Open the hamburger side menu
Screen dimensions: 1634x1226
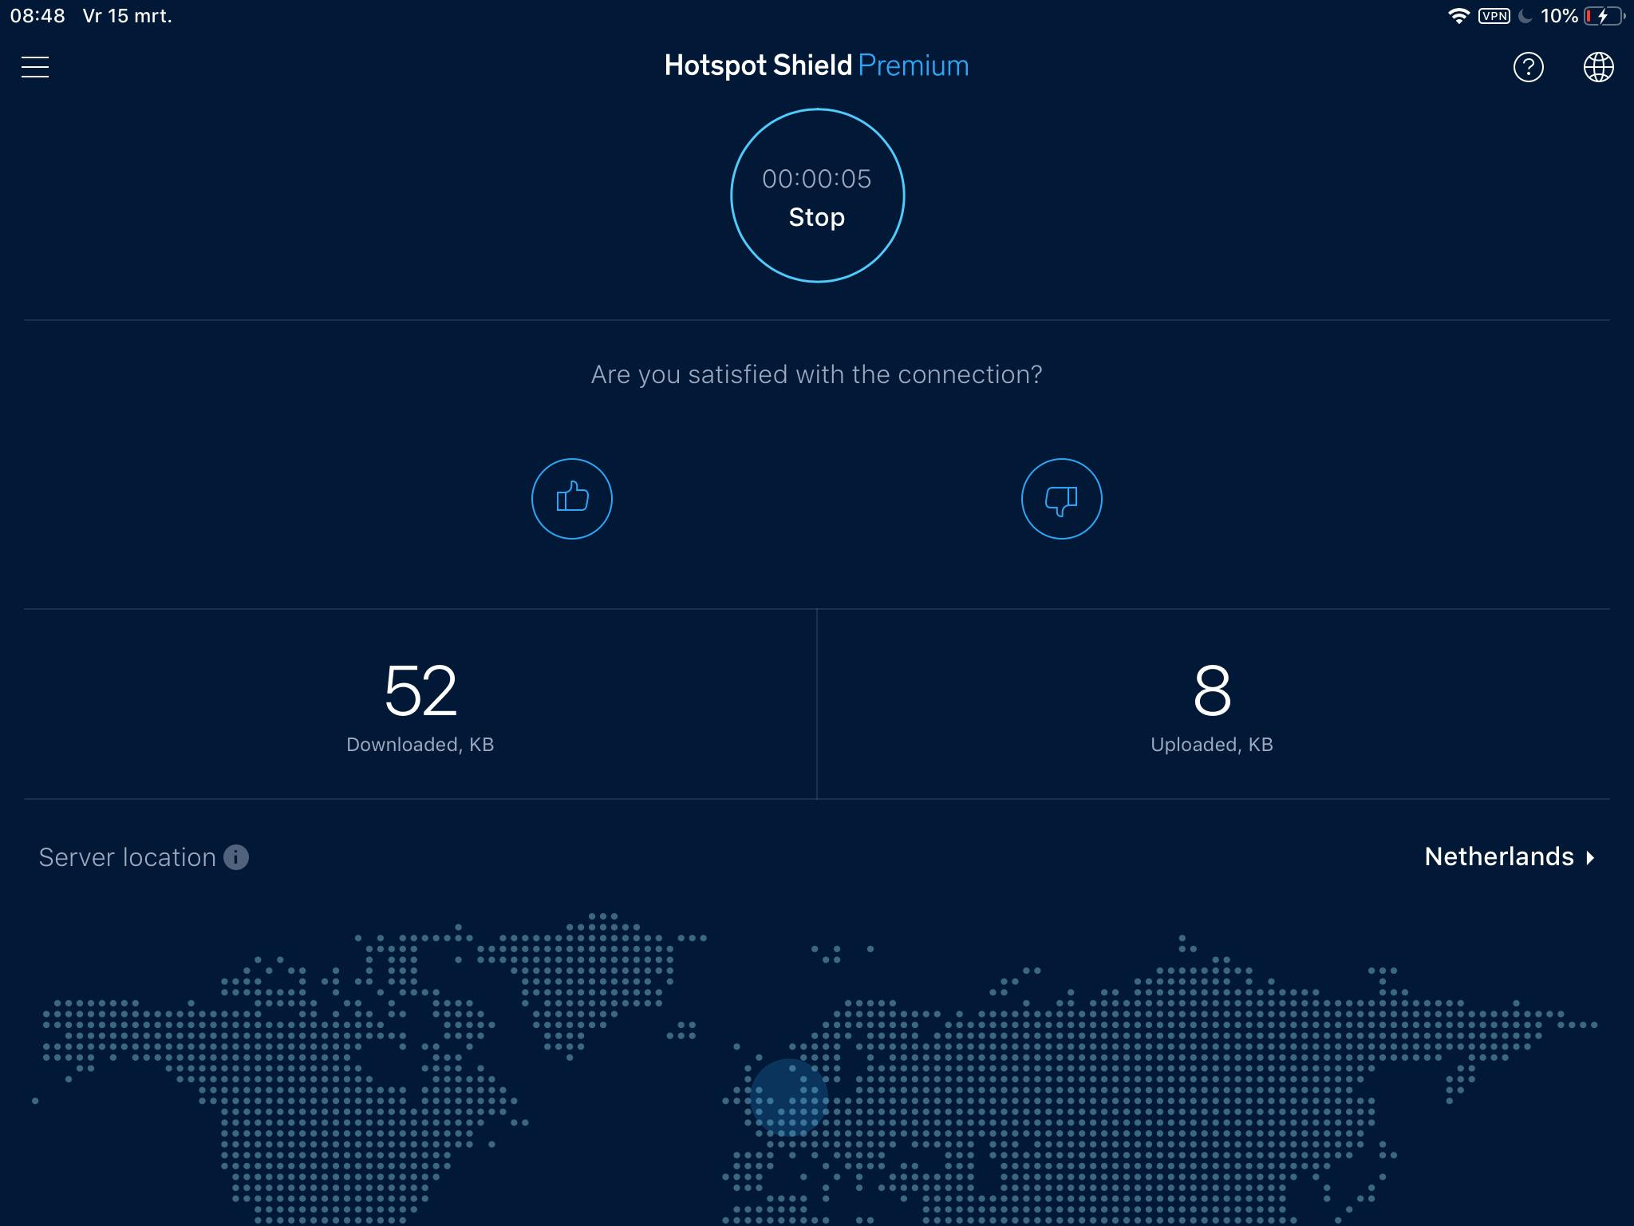[35, 67]
